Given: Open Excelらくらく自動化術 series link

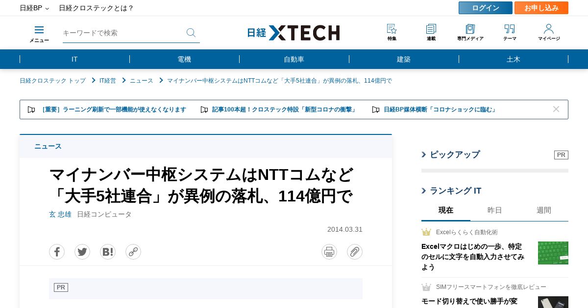Looking at the screenshot, I should [x=467, y=232].
